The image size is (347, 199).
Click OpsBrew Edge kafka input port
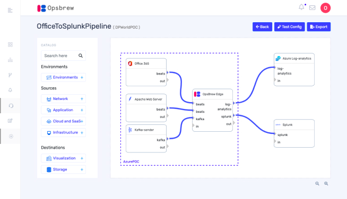[x=194, y=118]
